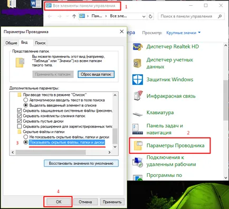The image size is (229, 209).
Task: Open Панель задач и навигация icon
Action: tap(138, 129)
